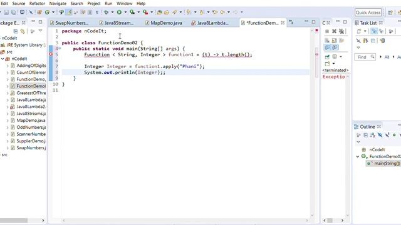
Task: Open the Source menu
Action: tap(19, 4)
